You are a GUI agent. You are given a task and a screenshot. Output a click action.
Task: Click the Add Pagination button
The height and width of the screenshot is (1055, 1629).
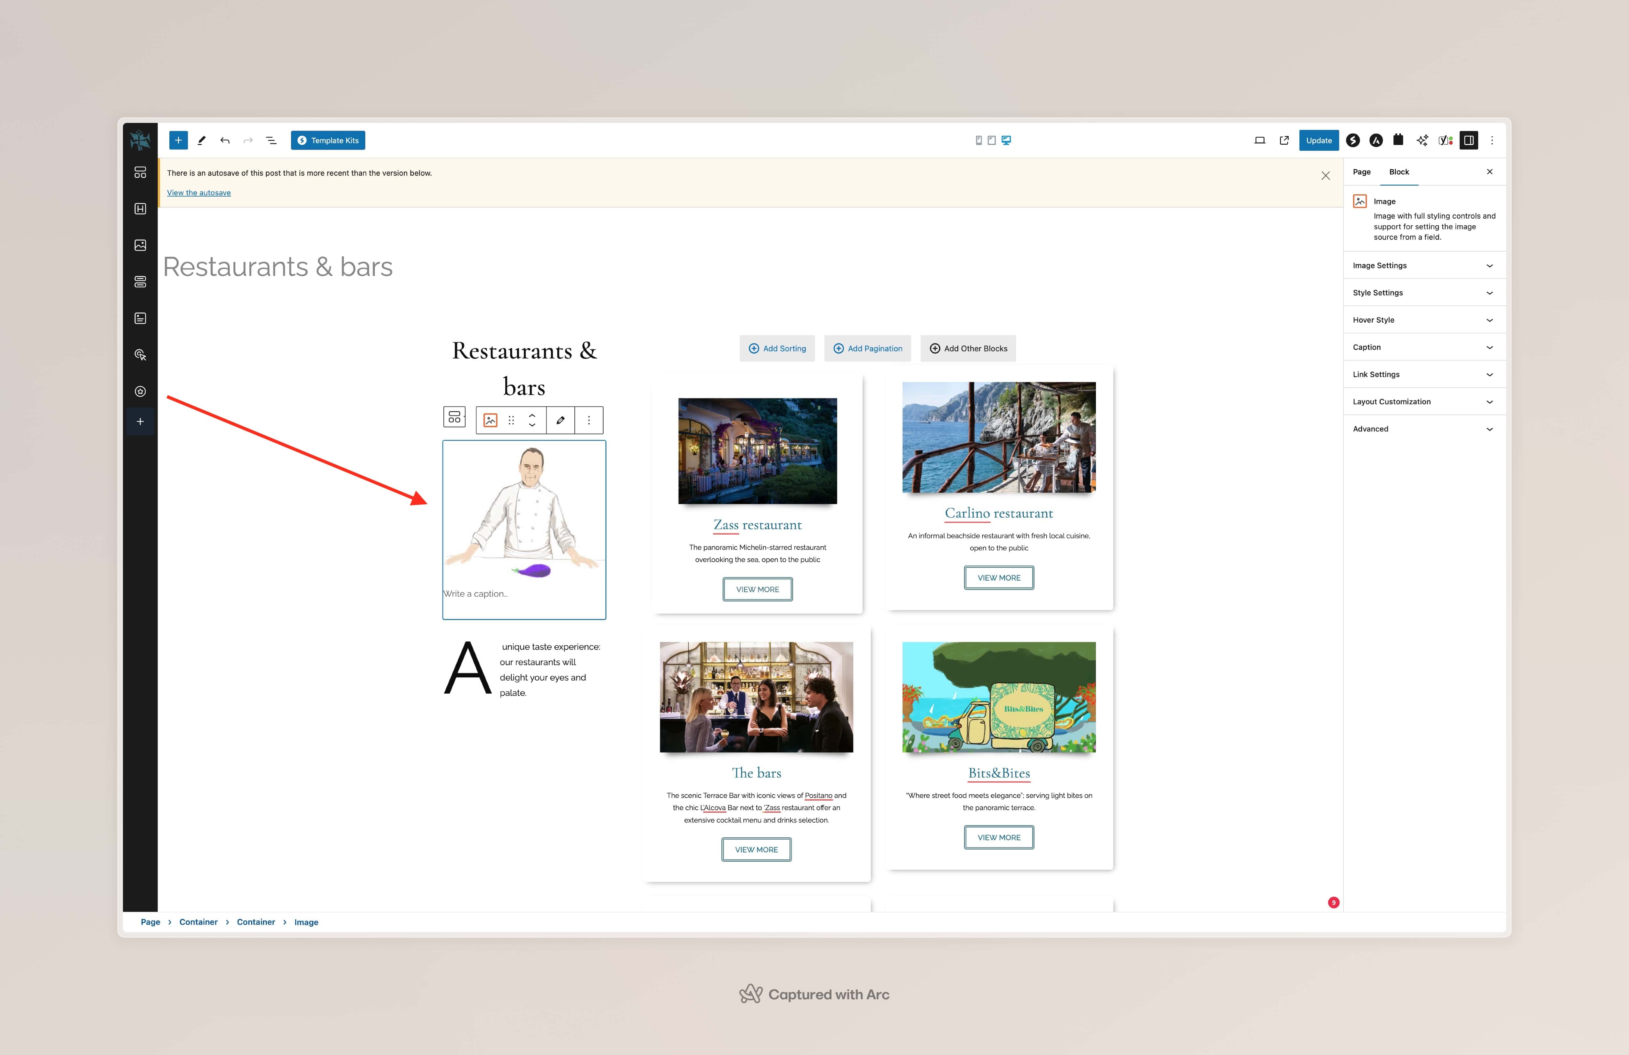click(x=867, y=348)
